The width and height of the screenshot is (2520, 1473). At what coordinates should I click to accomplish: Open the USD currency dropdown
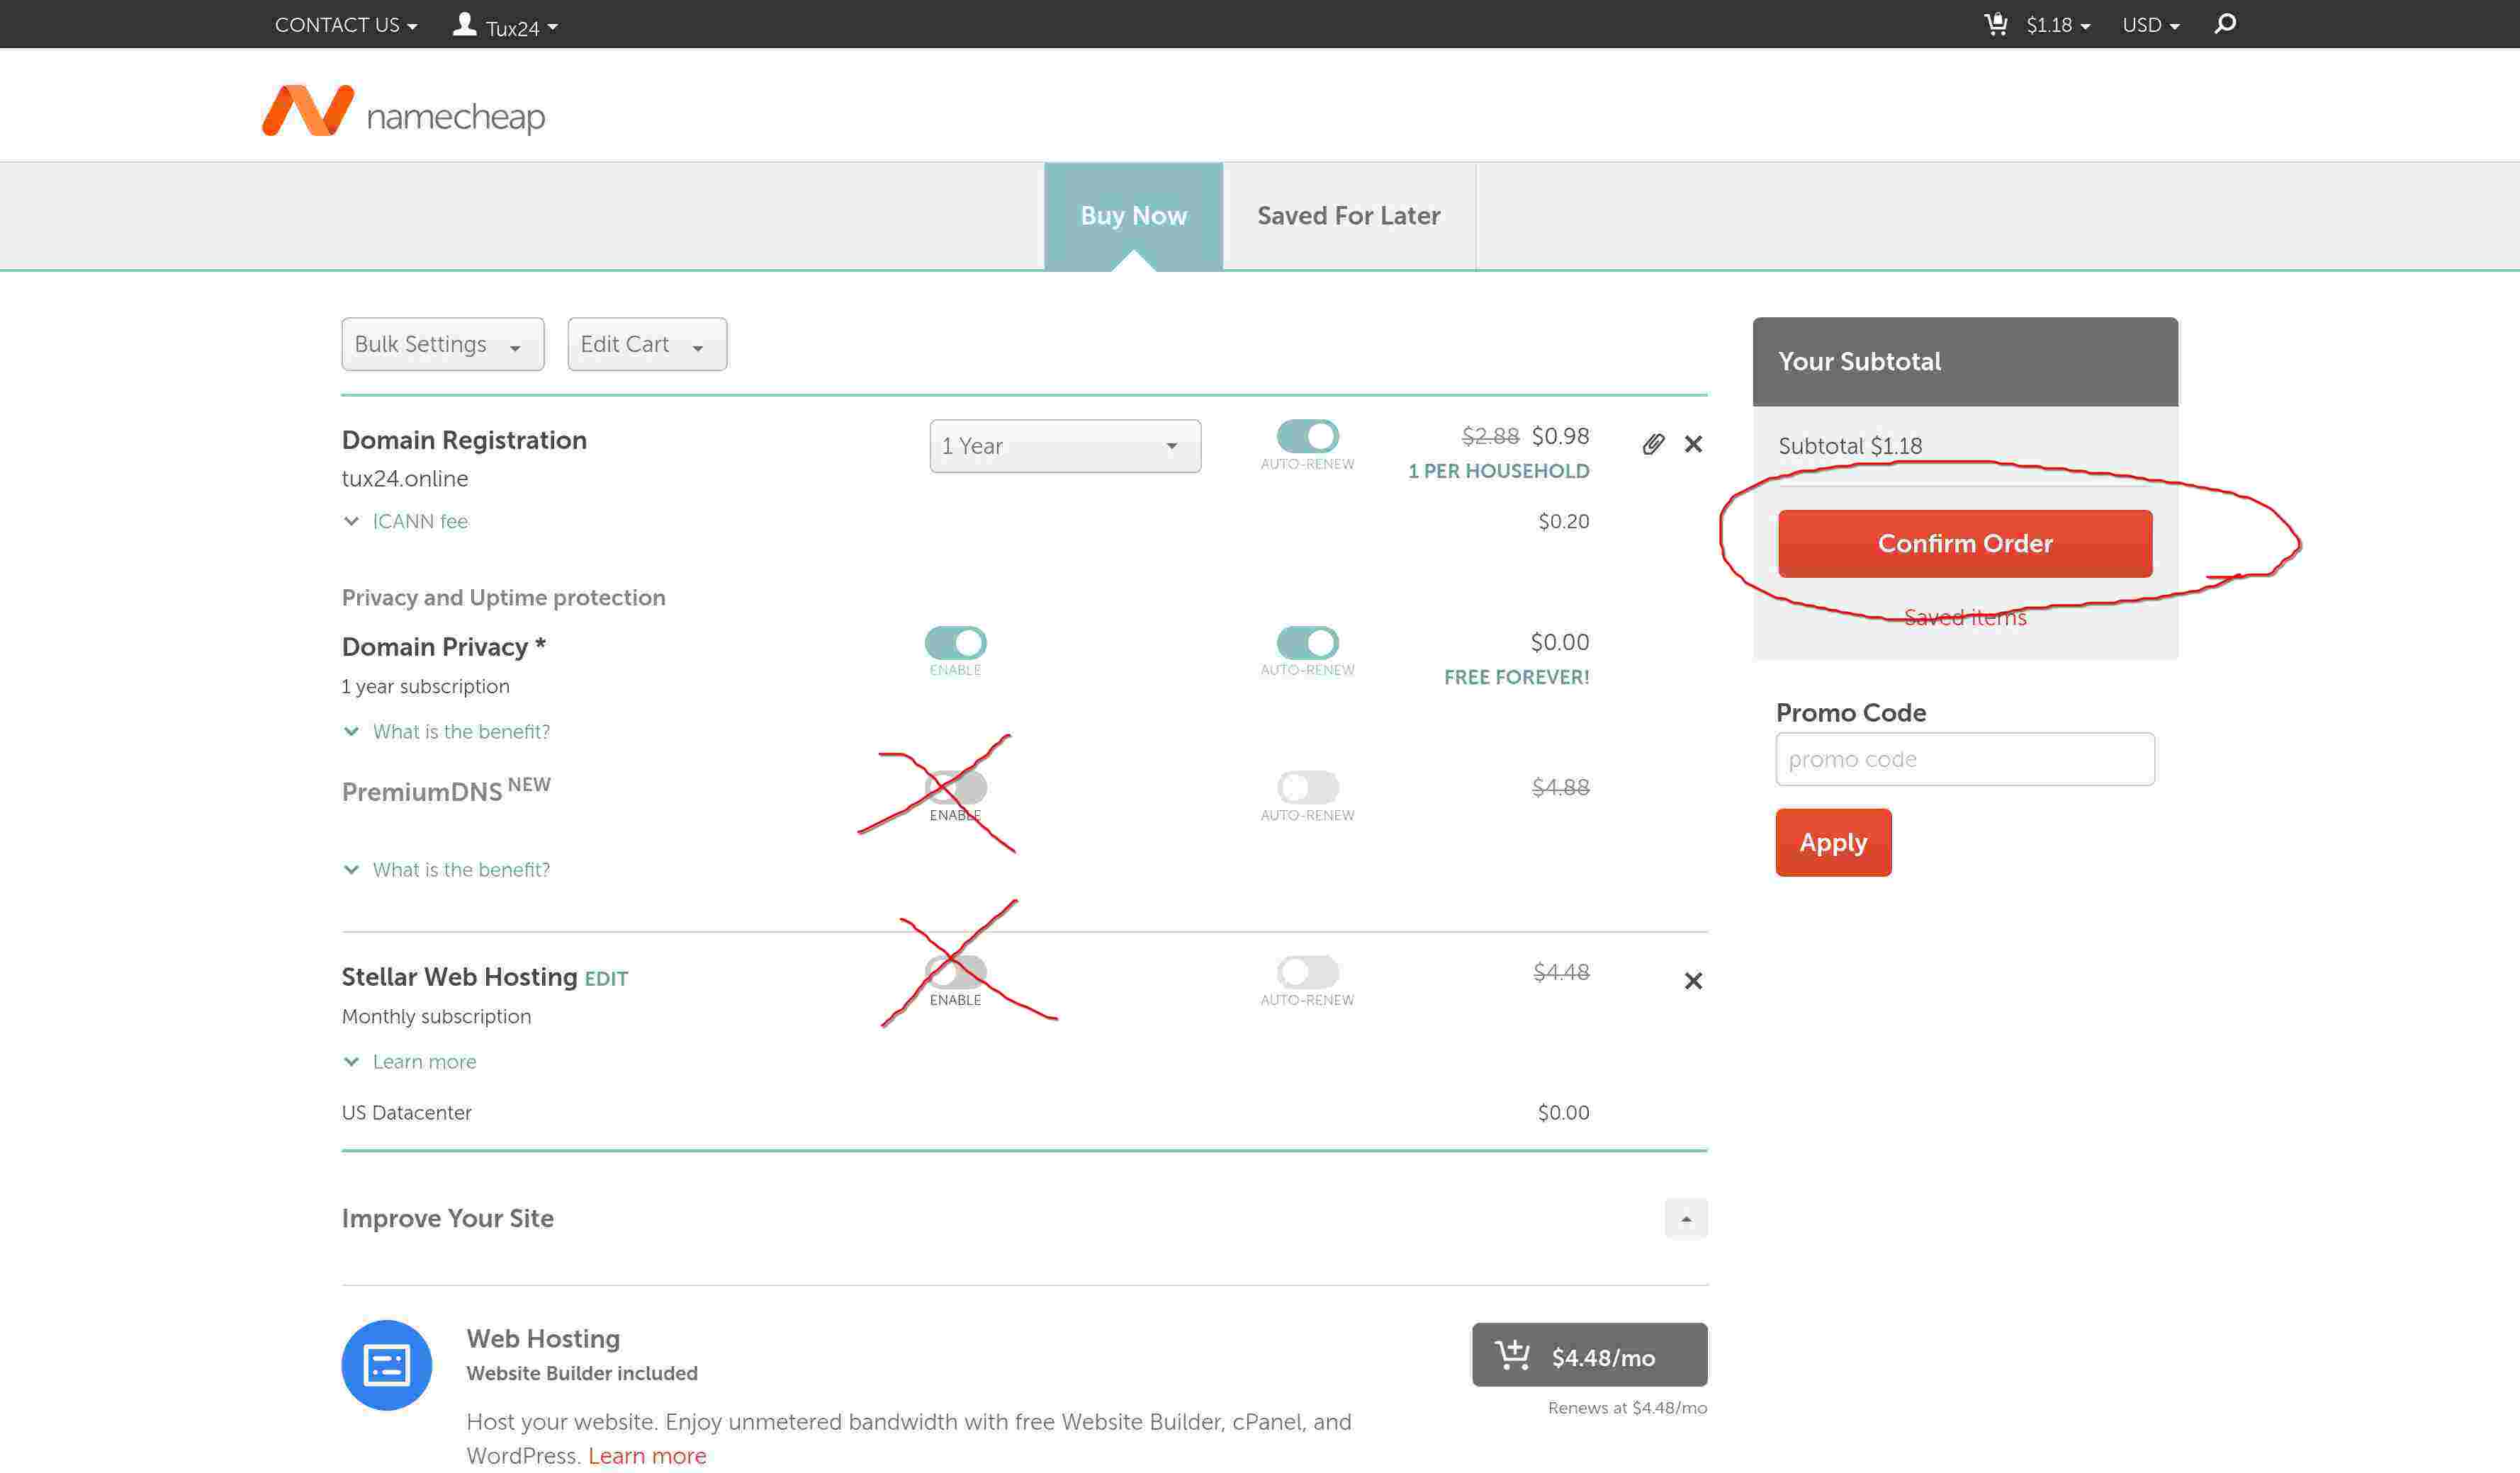pyautogui.click(x=2150, y=25)
